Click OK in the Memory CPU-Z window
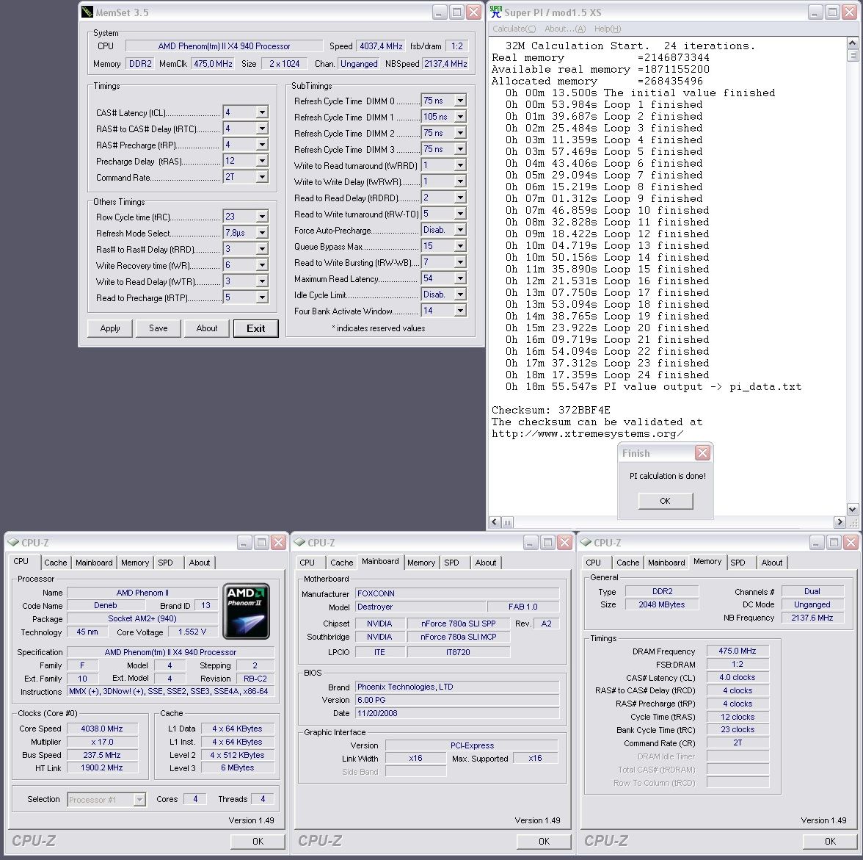The image size is (863, 860). tap(830, 841)
